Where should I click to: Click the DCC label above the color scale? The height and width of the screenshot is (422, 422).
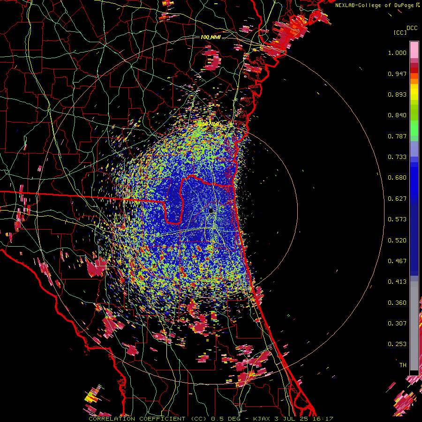point(412,28)
